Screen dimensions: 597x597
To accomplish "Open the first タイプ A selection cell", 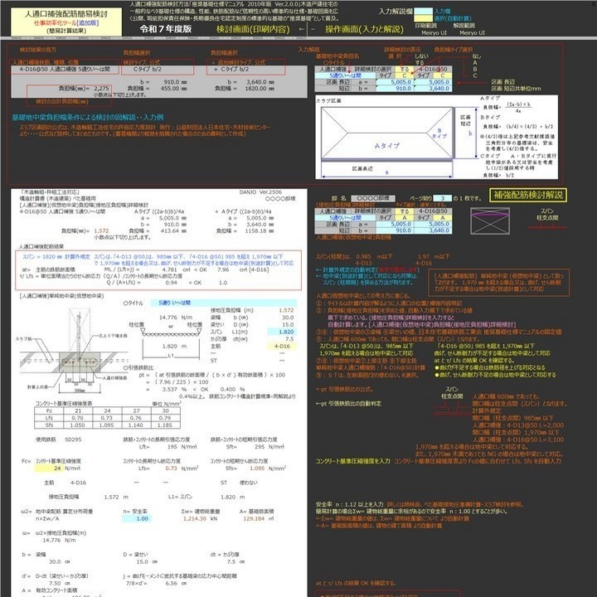I will click(x=405, y=218).
